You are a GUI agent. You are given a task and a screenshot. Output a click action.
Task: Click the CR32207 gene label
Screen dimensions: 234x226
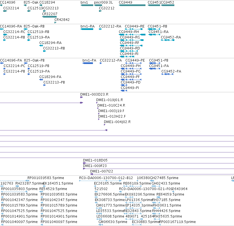[50, 14]
